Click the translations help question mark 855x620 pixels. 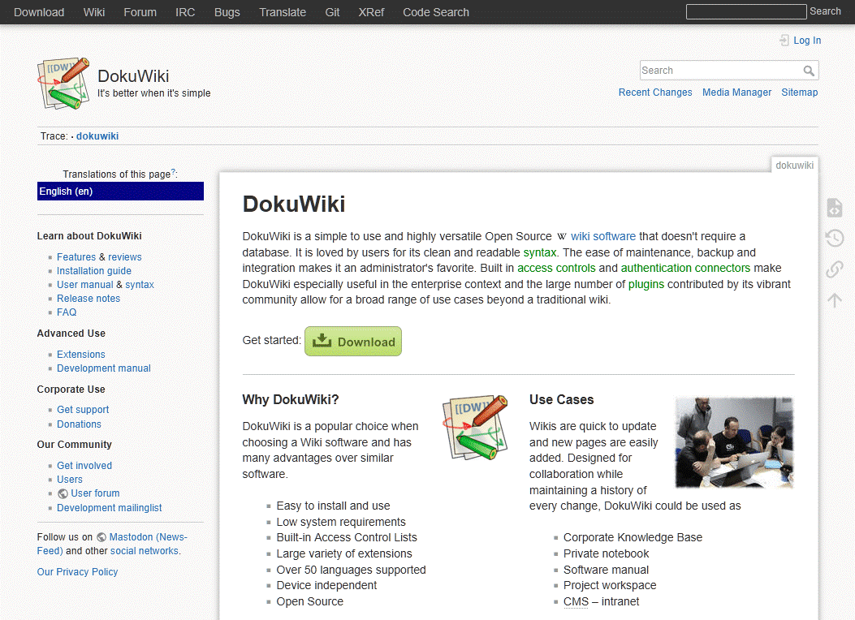(x=174, y=172)
